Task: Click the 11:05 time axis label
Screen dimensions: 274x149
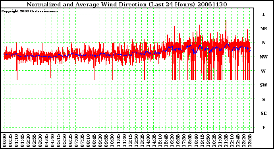Action: pyautogui.click(x=118, y=141)
